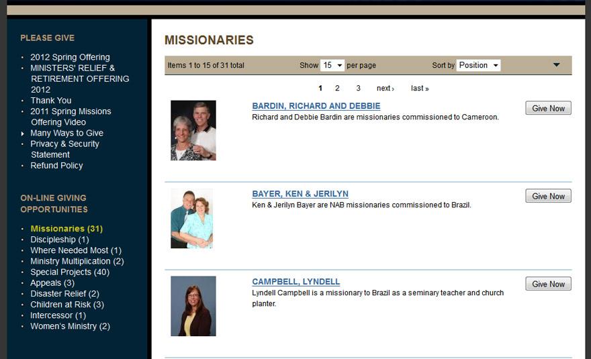Select Children at Risk (3) category
This screenshot has width=591, height=359.
[67, 305]
